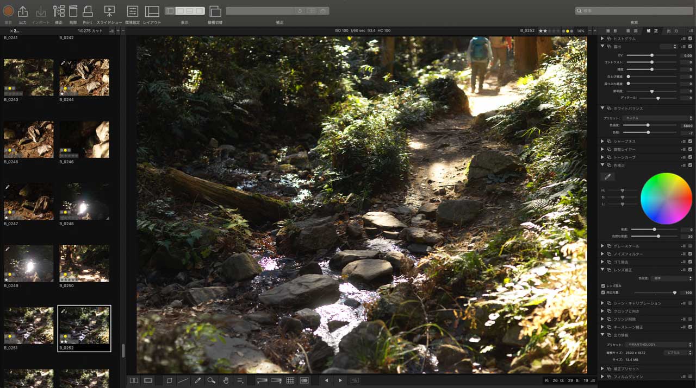Viewport: 696px width, 388px height.
Task: Open 環境設定 preferences icon
Action: (132, 11)
